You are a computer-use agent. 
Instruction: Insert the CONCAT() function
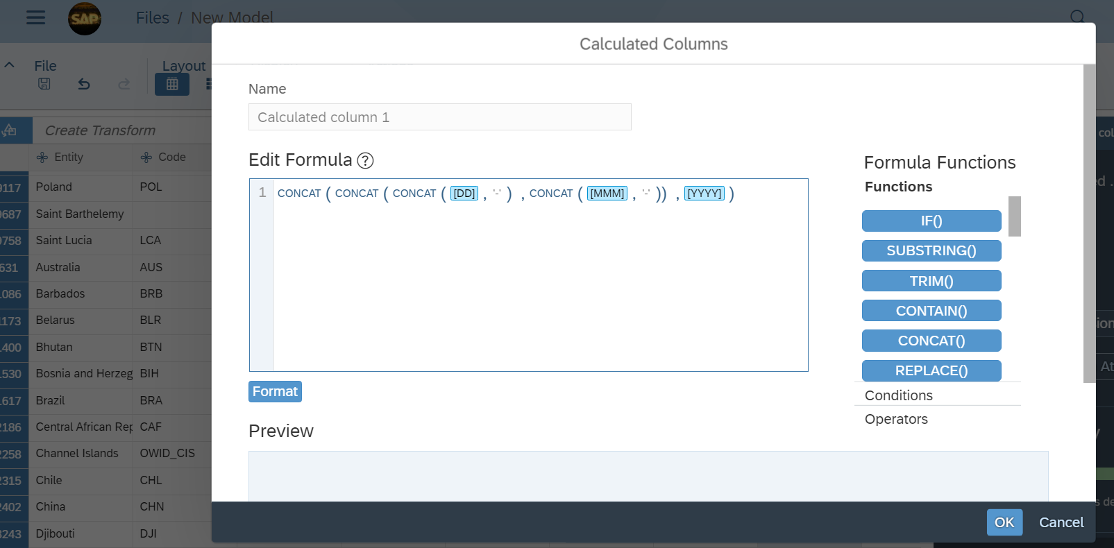931,341
